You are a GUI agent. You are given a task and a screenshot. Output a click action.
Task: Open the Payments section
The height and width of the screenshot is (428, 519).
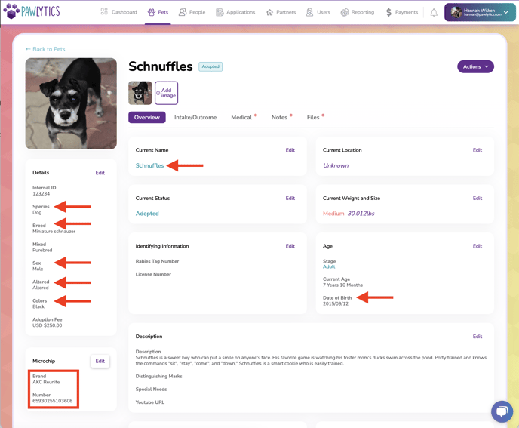pos(401,12)
